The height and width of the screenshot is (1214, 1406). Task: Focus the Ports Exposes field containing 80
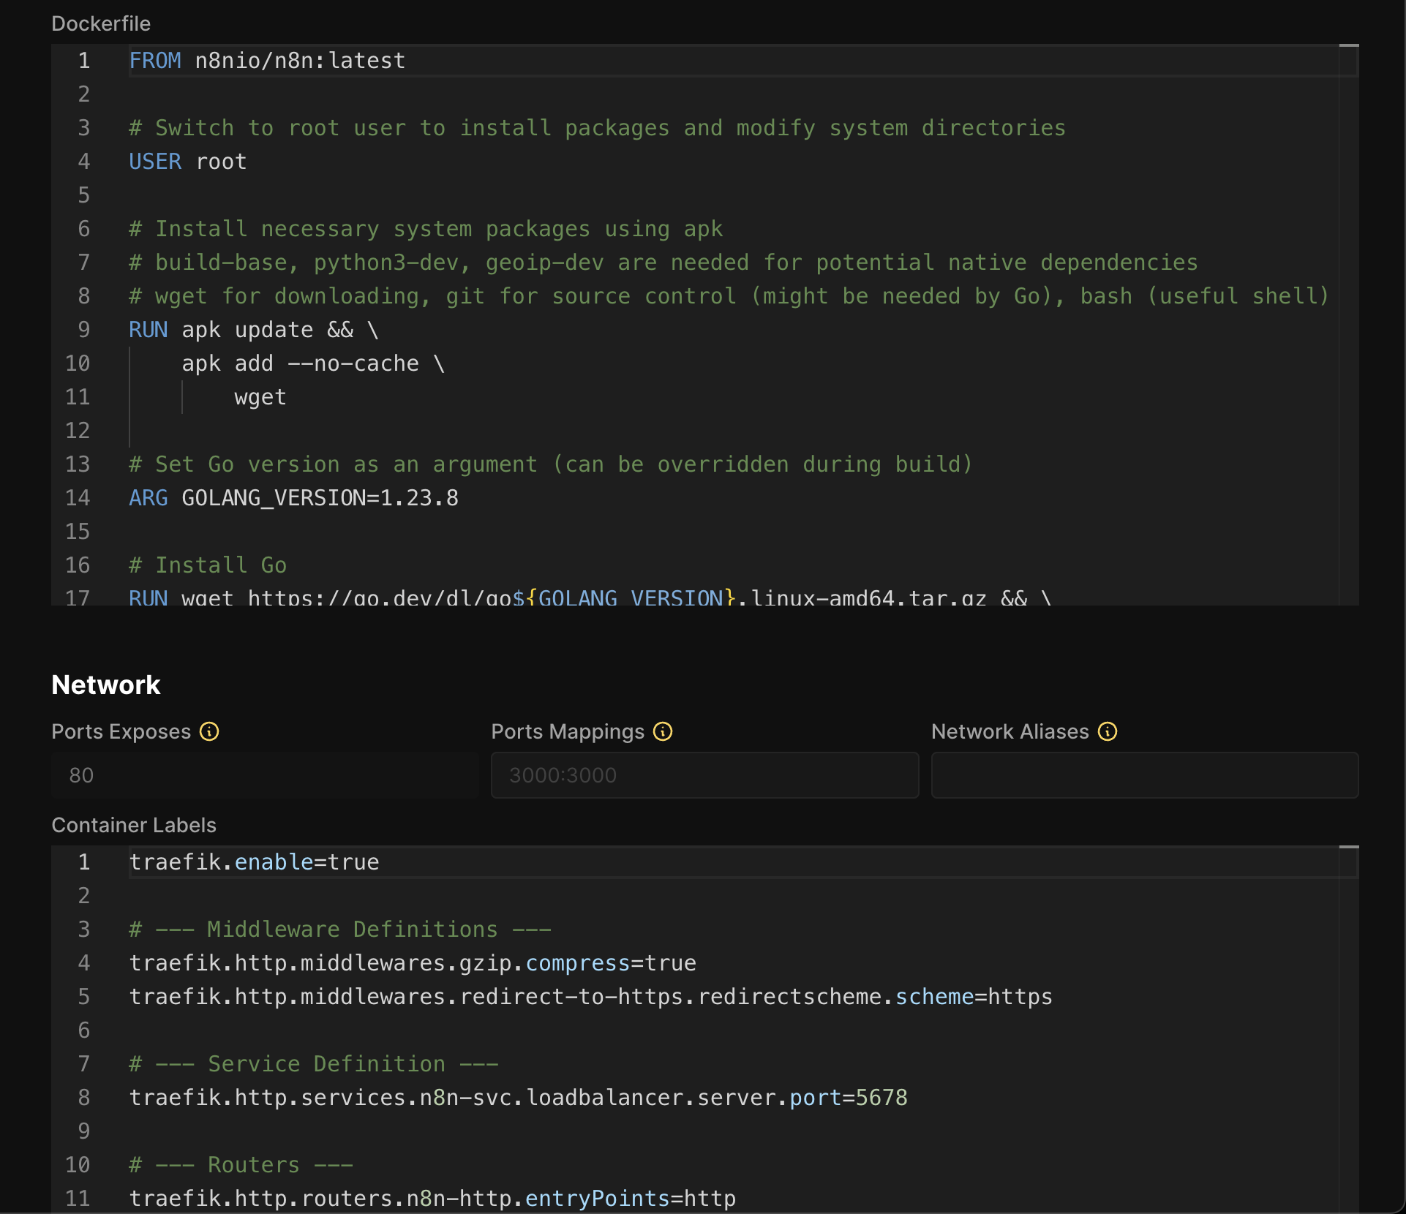[x=265, y=775]
